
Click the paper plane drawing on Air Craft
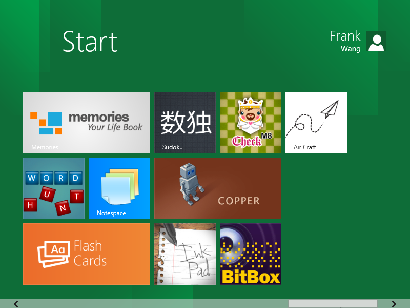[330, 109]
